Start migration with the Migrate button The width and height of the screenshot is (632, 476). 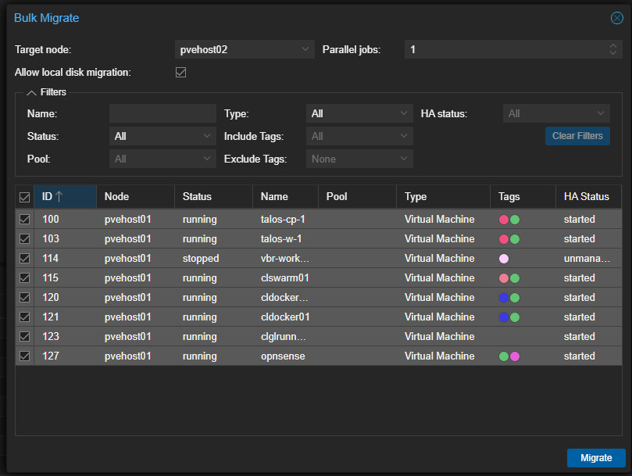coord(595,457)
